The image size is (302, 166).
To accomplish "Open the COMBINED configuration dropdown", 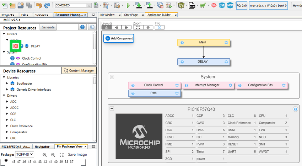I will 73,5.
